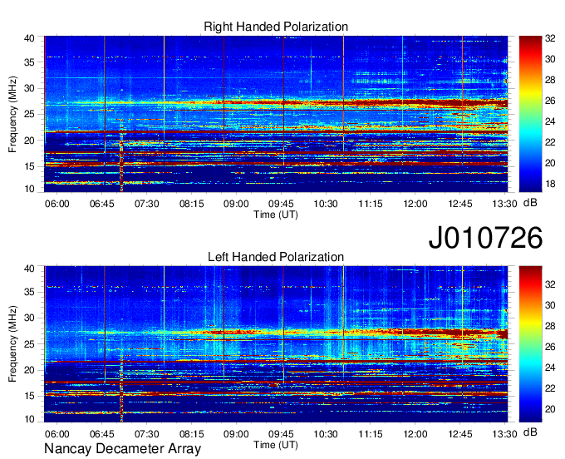
Task: Click the 20 MHz tick of upper plot
Action: tap(29, 141)
